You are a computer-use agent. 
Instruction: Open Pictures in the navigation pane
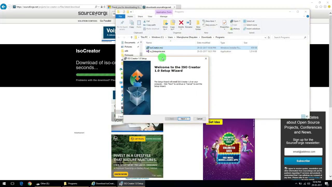[128, 47]
